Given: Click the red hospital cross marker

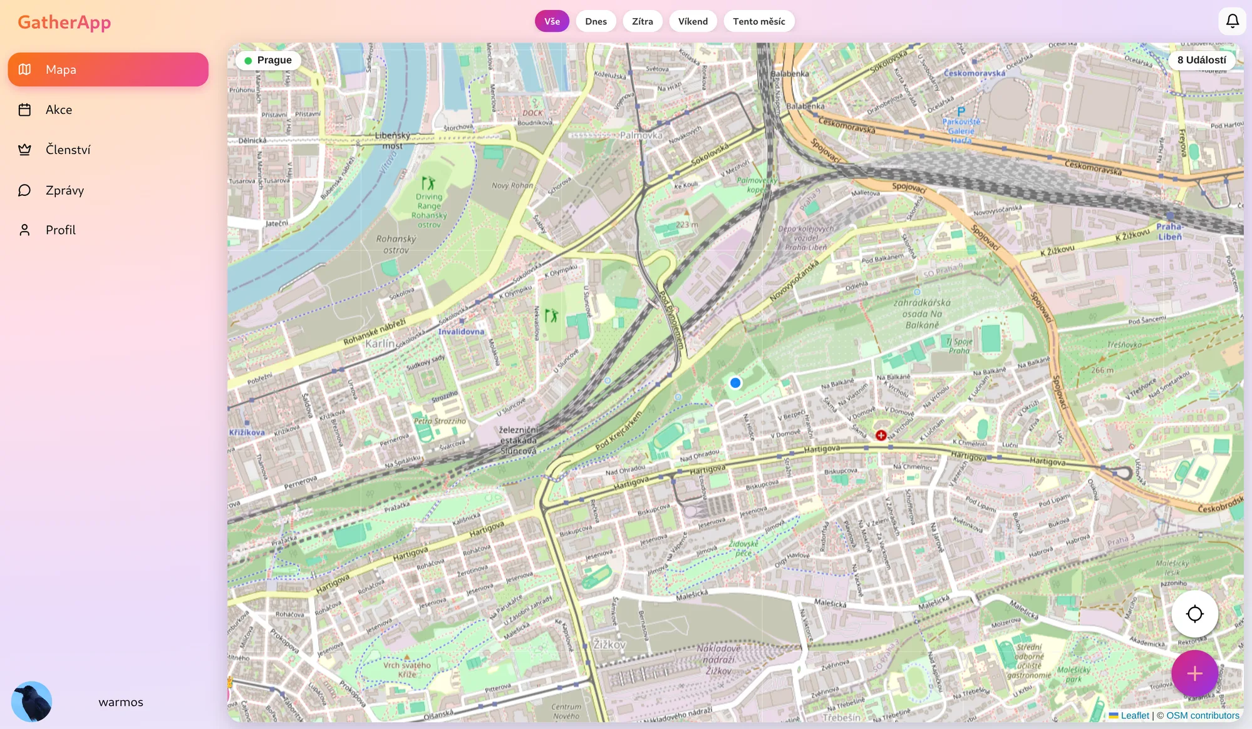Looking at the screenshot, I should pyautogui.click(x=881, y=435).
